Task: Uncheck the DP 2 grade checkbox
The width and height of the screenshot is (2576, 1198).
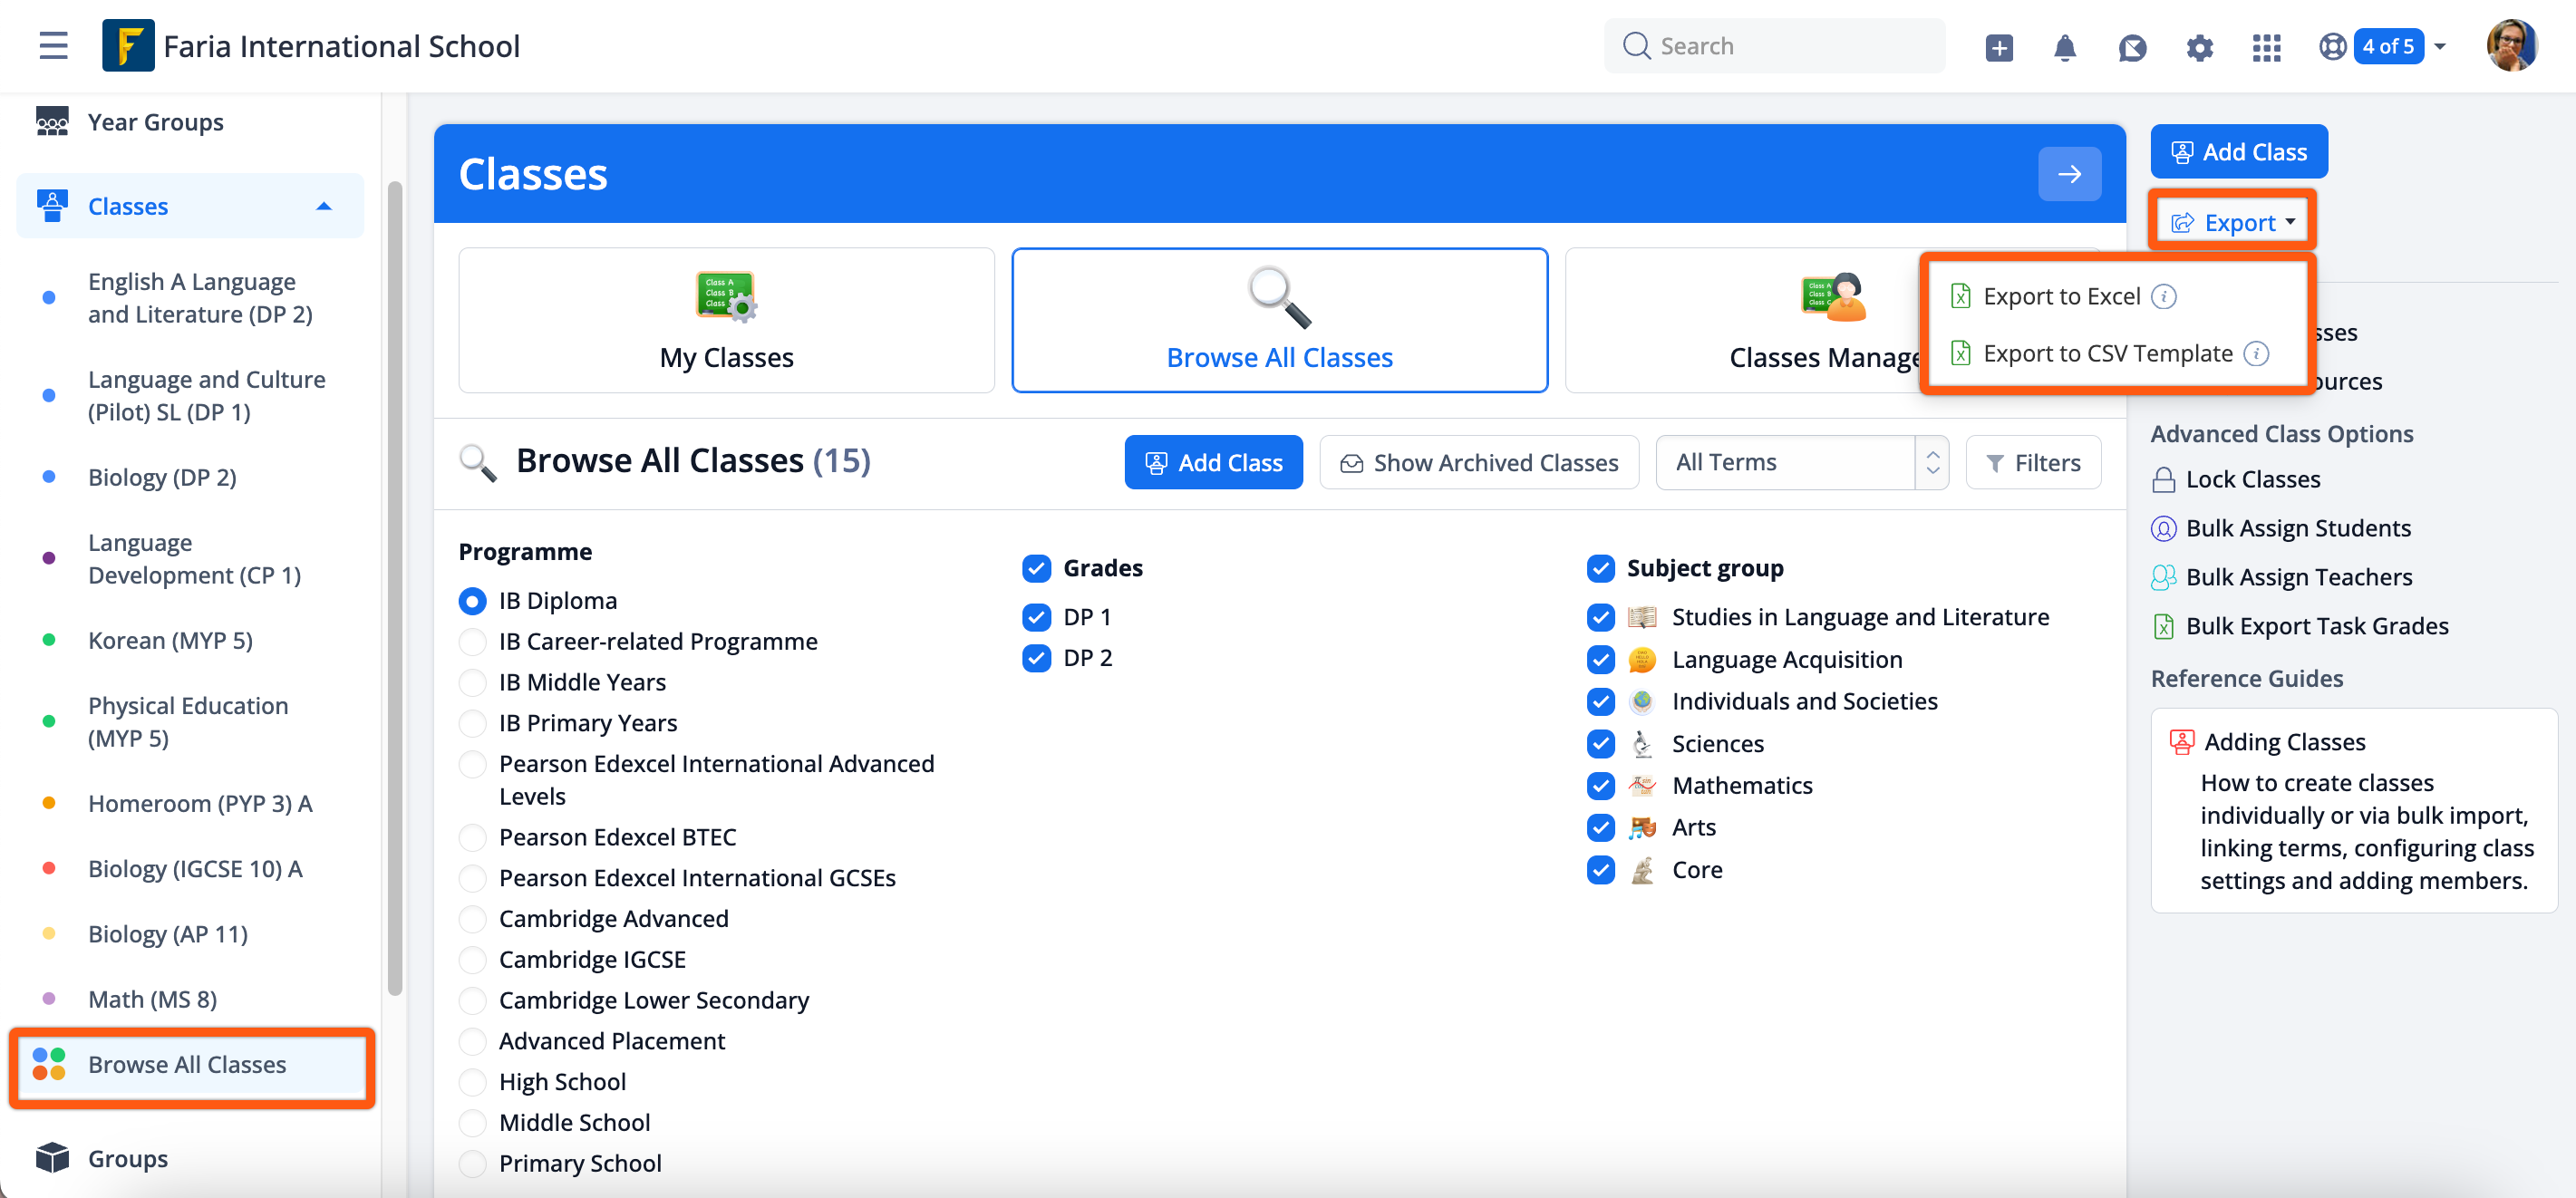Action: pyautogui.click(x=1036, y=658)
